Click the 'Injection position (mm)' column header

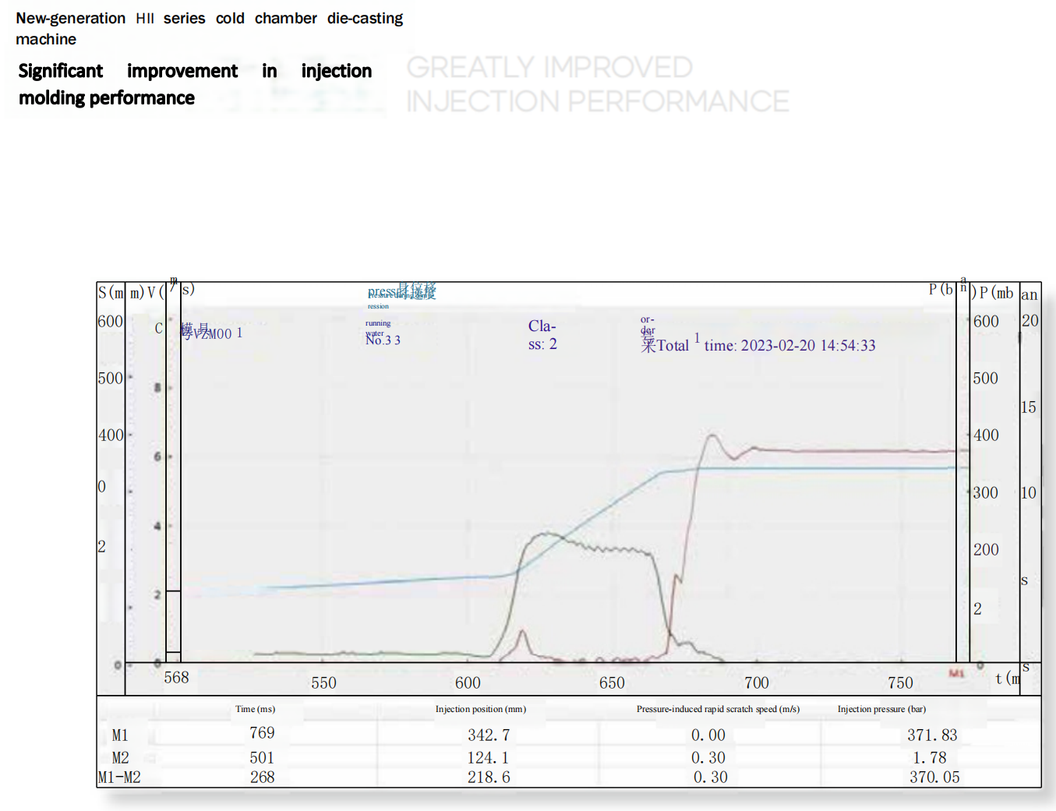coord(481,709)
